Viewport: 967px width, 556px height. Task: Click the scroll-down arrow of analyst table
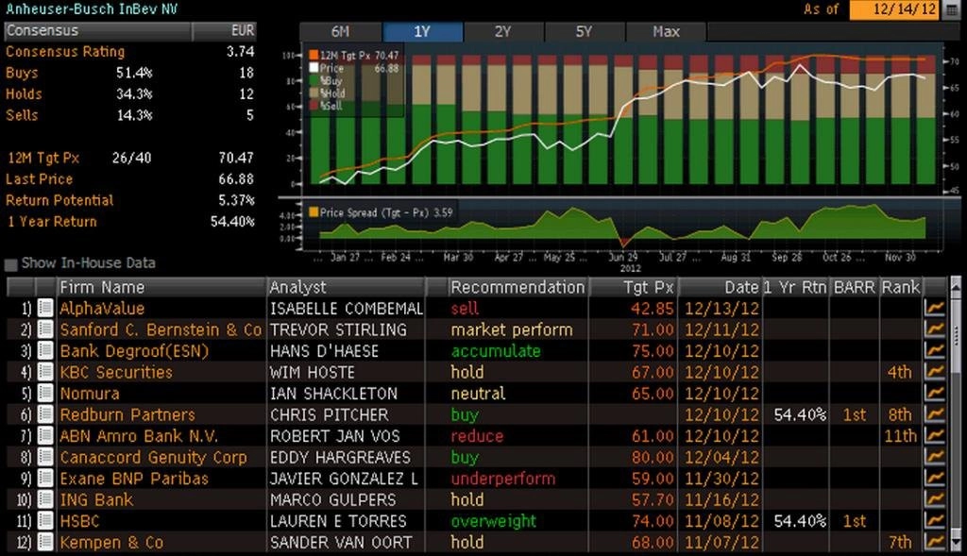coord(956,543)
